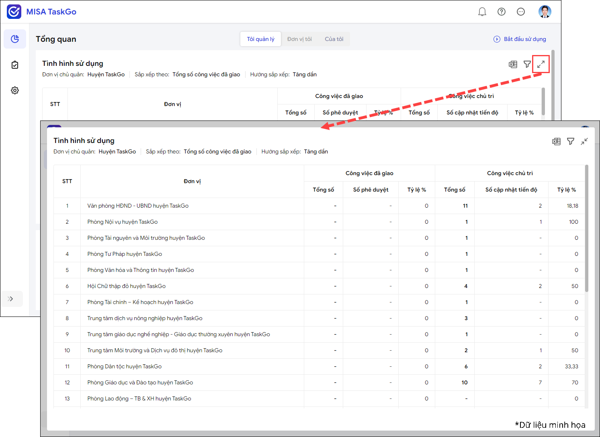Image resolution: width=600 pixels, height=437 pixels.
Task: Open the notifications bell
Action: point(482,12)
